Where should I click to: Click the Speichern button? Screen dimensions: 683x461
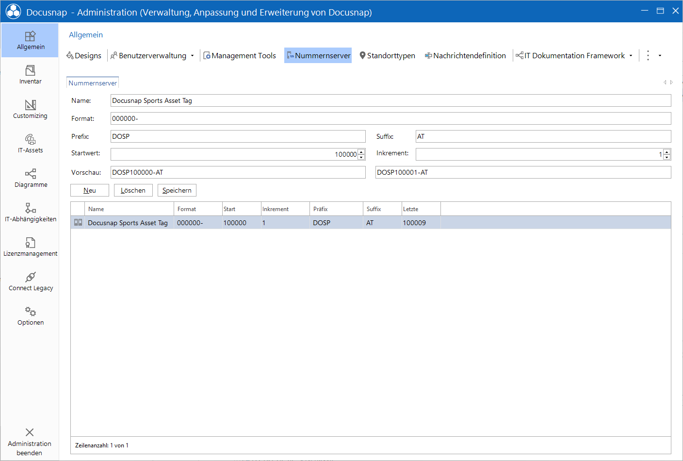(177, 190)
